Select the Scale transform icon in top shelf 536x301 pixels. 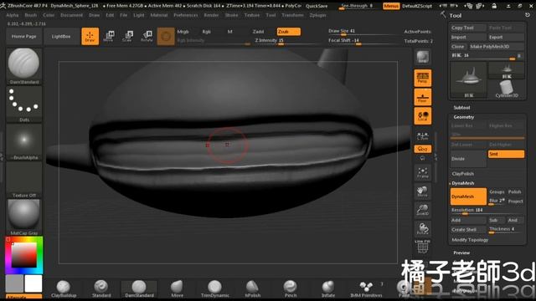pyautogui.click(x=127, y=36)
